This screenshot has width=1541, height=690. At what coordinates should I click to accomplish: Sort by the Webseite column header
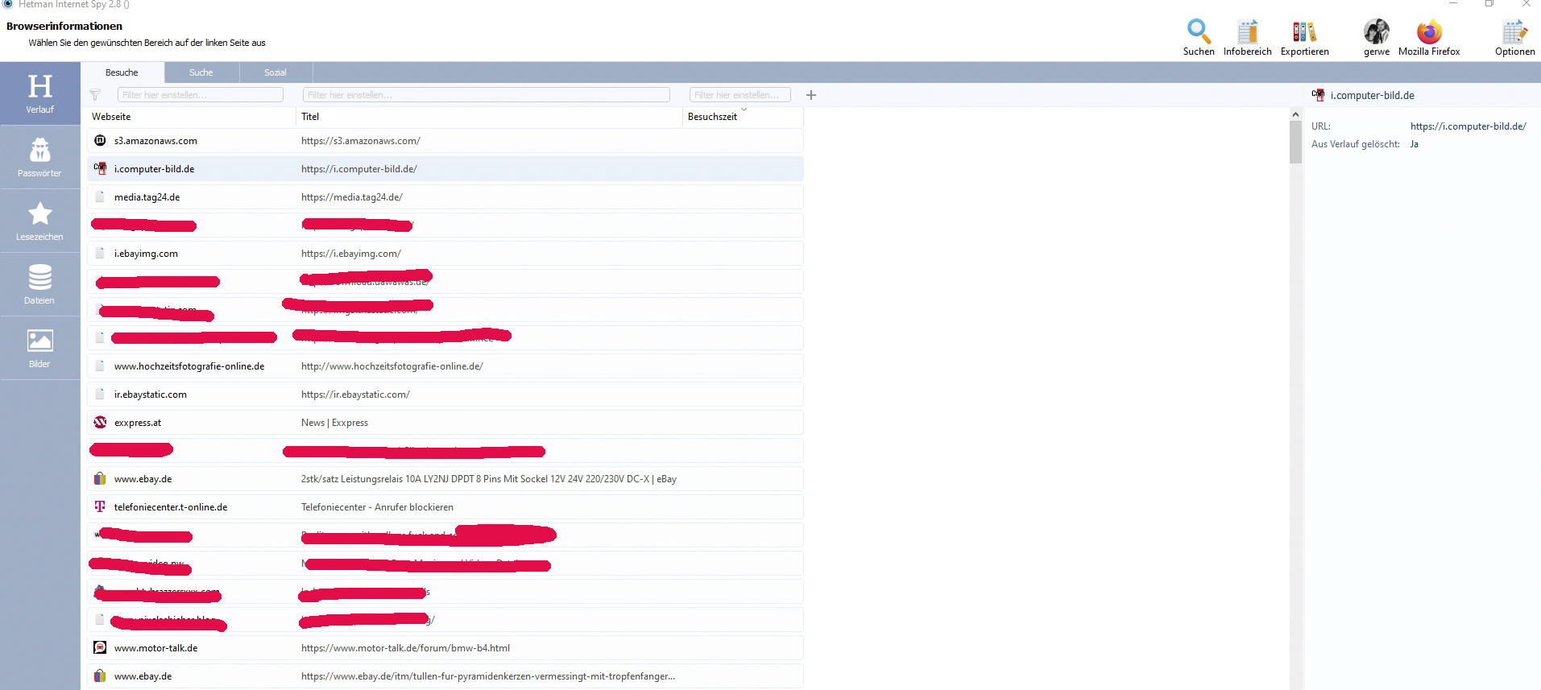point(192,117)
